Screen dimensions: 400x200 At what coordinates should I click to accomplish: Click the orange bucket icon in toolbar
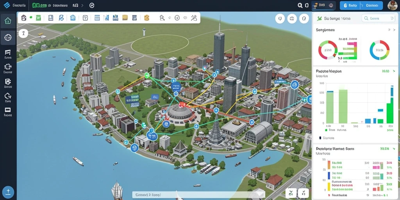point(146,18)
